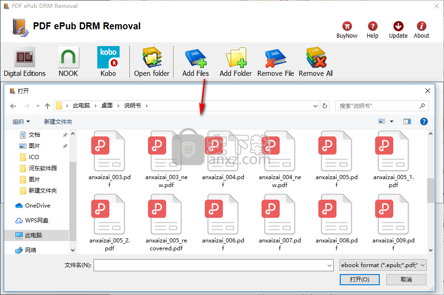This screenshot has width=444, height=295.
Task: Select 文档 in the navigation pane
Action: 34,135
